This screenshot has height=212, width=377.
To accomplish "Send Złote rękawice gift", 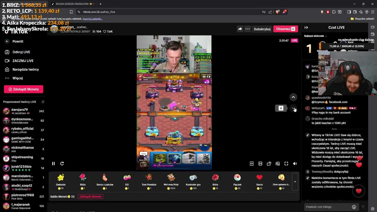I will tap(281, 182).
